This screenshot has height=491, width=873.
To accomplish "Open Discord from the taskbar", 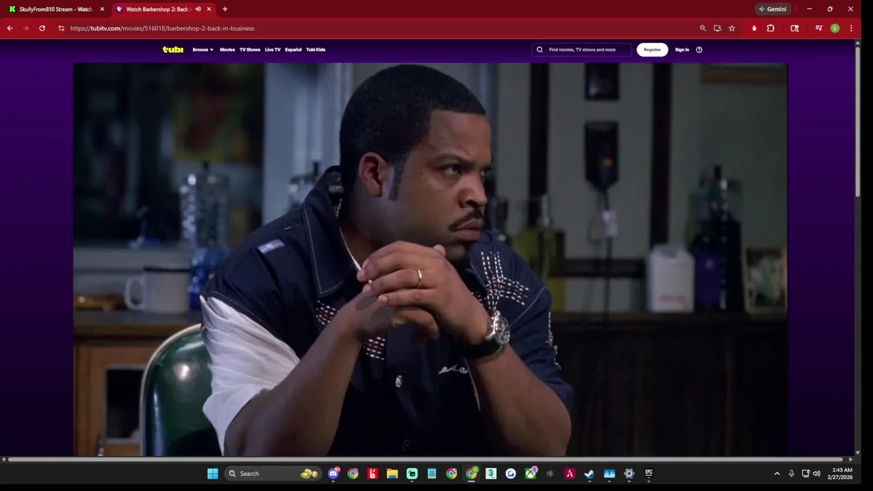I will pos(334,473).
